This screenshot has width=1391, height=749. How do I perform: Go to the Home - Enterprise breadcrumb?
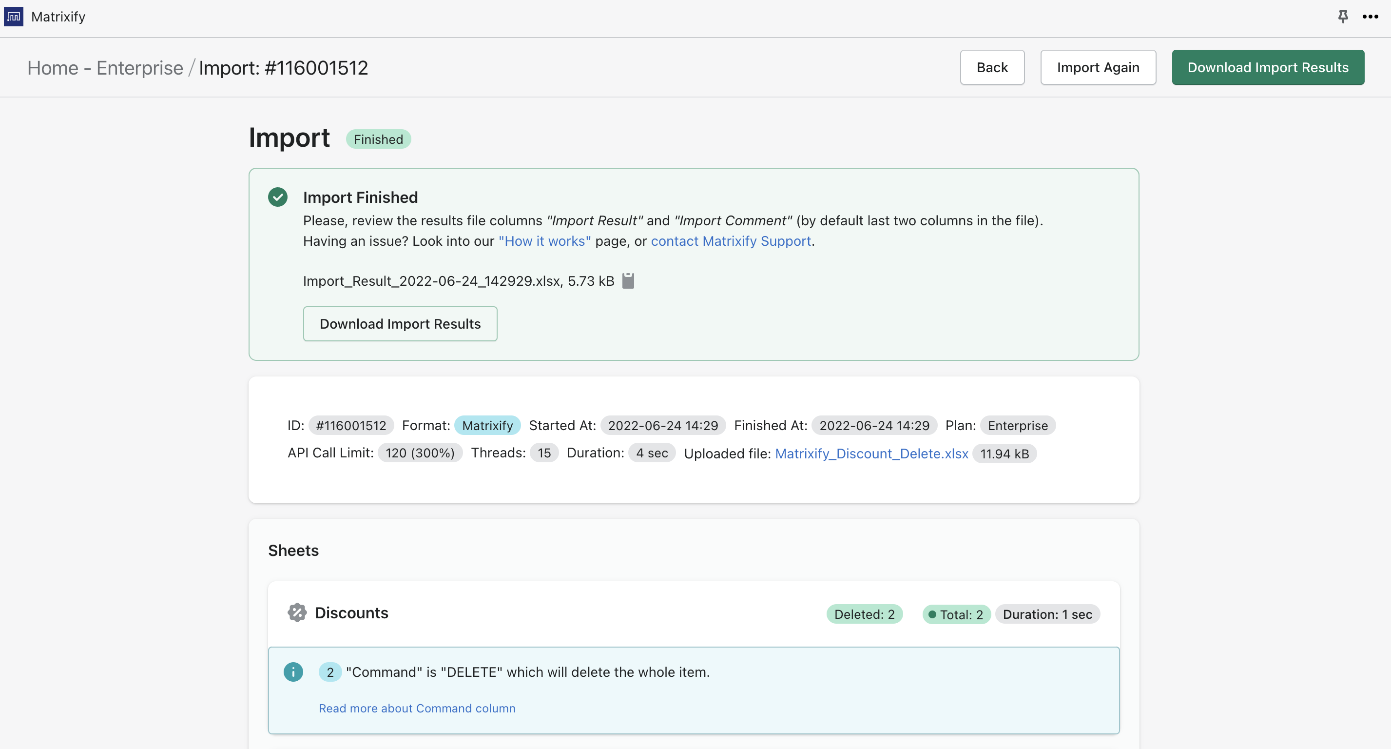(x=105, y=68)
